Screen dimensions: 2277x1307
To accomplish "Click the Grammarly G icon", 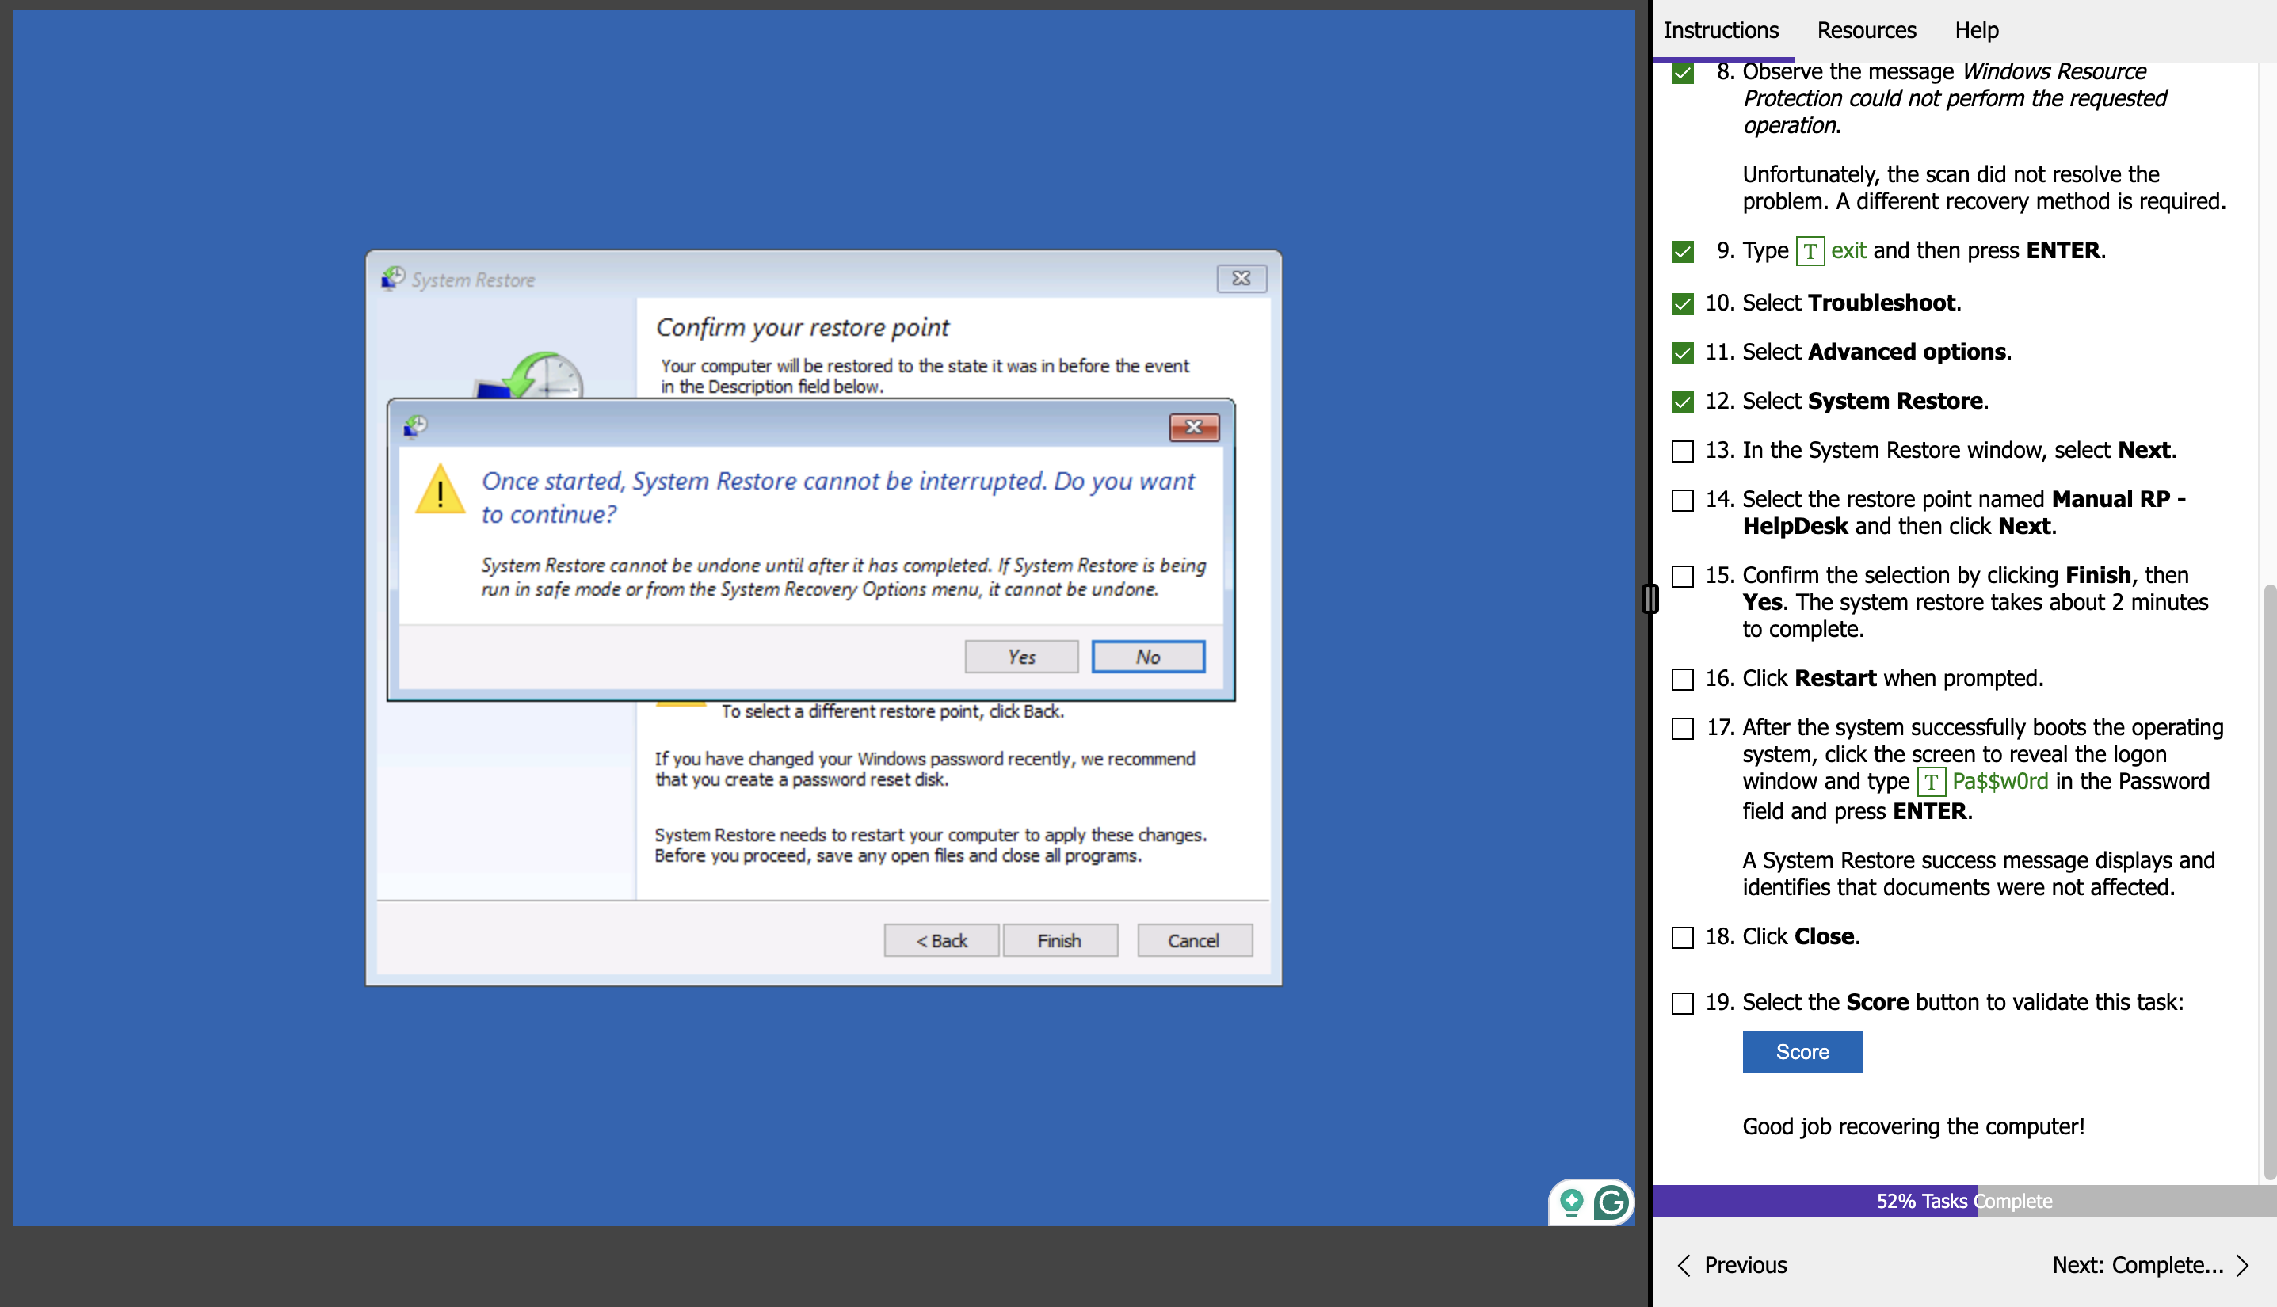I will coord(1611,1202).
